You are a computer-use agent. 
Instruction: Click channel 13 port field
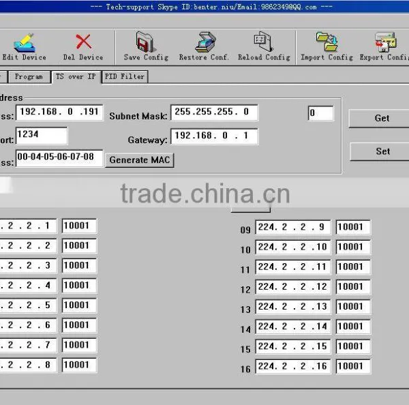pyautogui.click(x=353, y=307)
